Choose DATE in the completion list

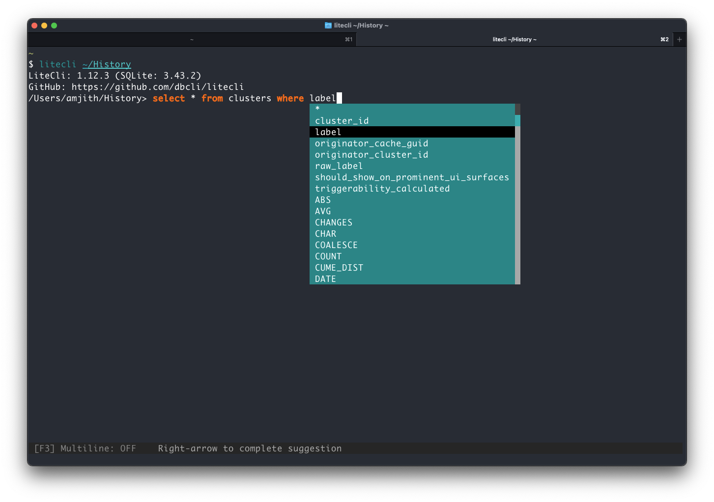coord(412,279)
